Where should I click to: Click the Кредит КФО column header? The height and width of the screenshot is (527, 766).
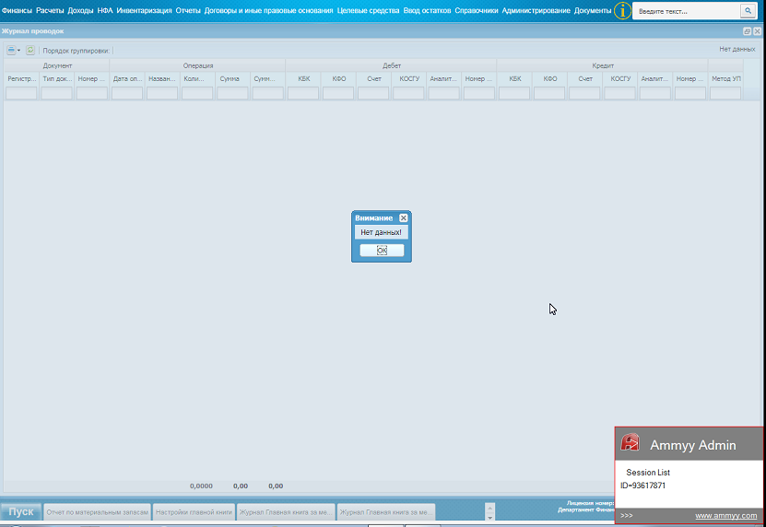(549, 78)
